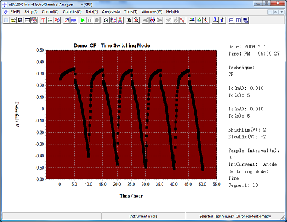Go to previous data with left arrow
Screen dimensions: 287x222
(x=145, y=20)
